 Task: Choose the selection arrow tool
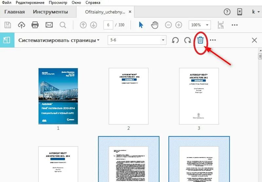[141, 25]
